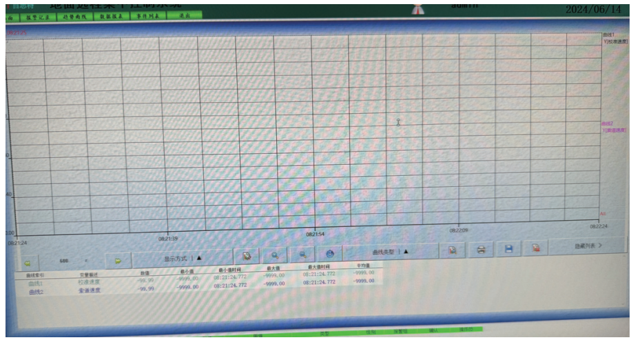Viewport: 631px width, 340px height.
Task: Select the 曲线2 row label
Action: tap(36, 292)
